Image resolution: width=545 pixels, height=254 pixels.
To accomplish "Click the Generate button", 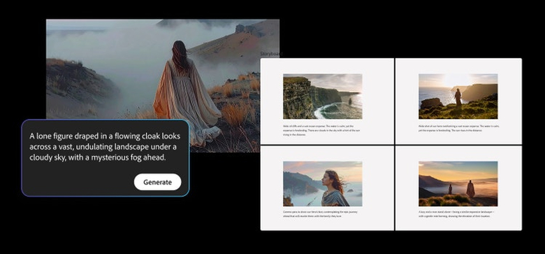I will (157, 182).
